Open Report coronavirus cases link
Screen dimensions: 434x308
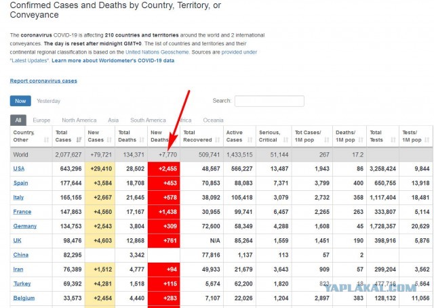point(43,81)
